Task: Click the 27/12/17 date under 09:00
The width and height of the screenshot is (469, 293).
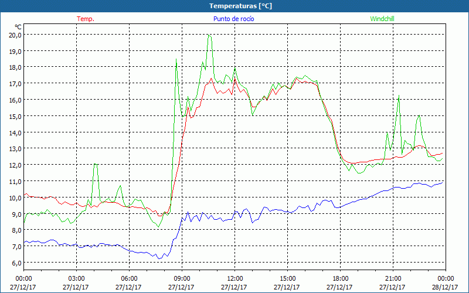Action: pos(181,287)
